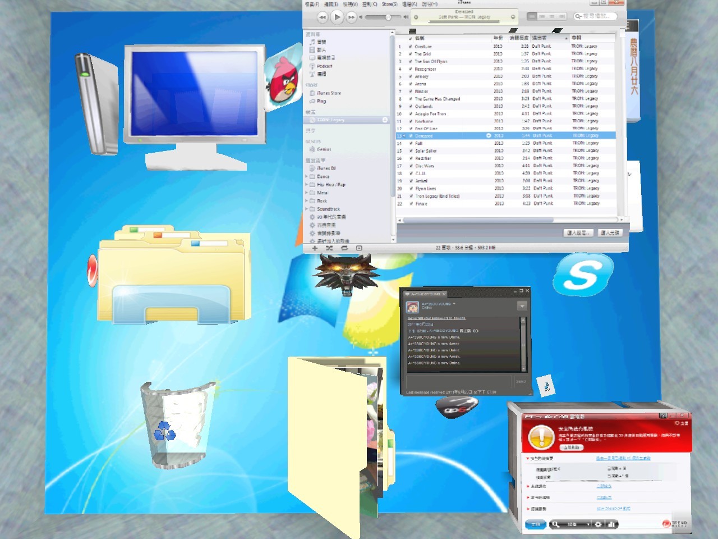This screenshot has width=718, height=539.
Task: Open the status dropdown beside the chat username
Action: [454, 304]
